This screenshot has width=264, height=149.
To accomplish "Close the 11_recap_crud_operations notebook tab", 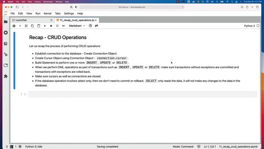I will pos(96,20).
